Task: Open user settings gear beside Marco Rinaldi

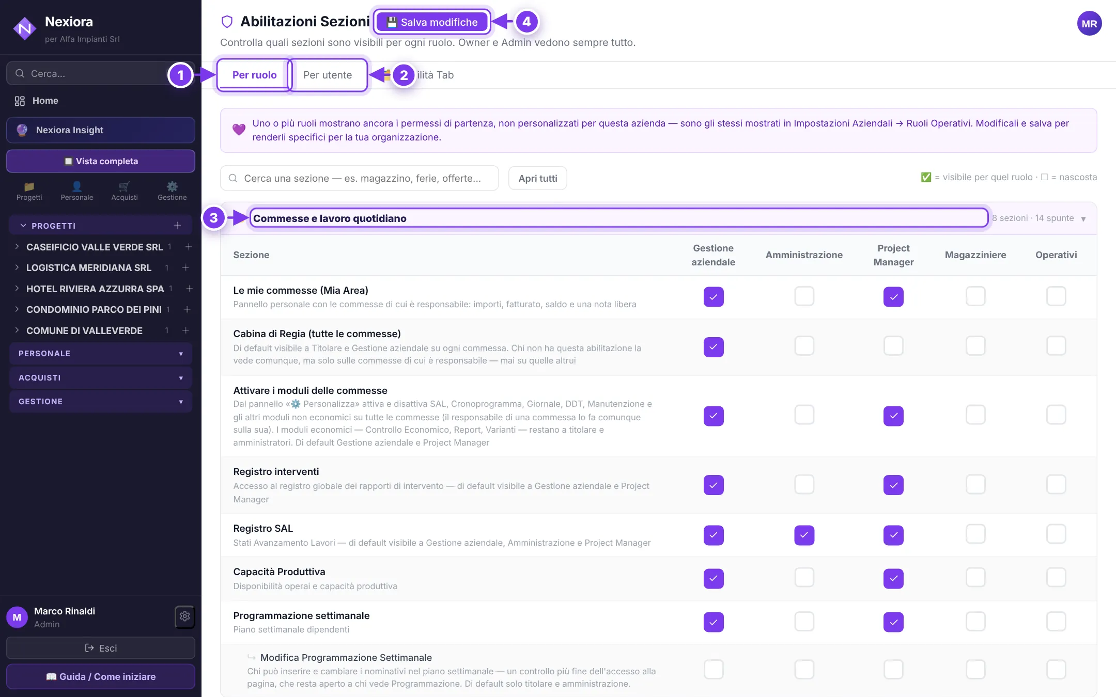Action: 185,616
